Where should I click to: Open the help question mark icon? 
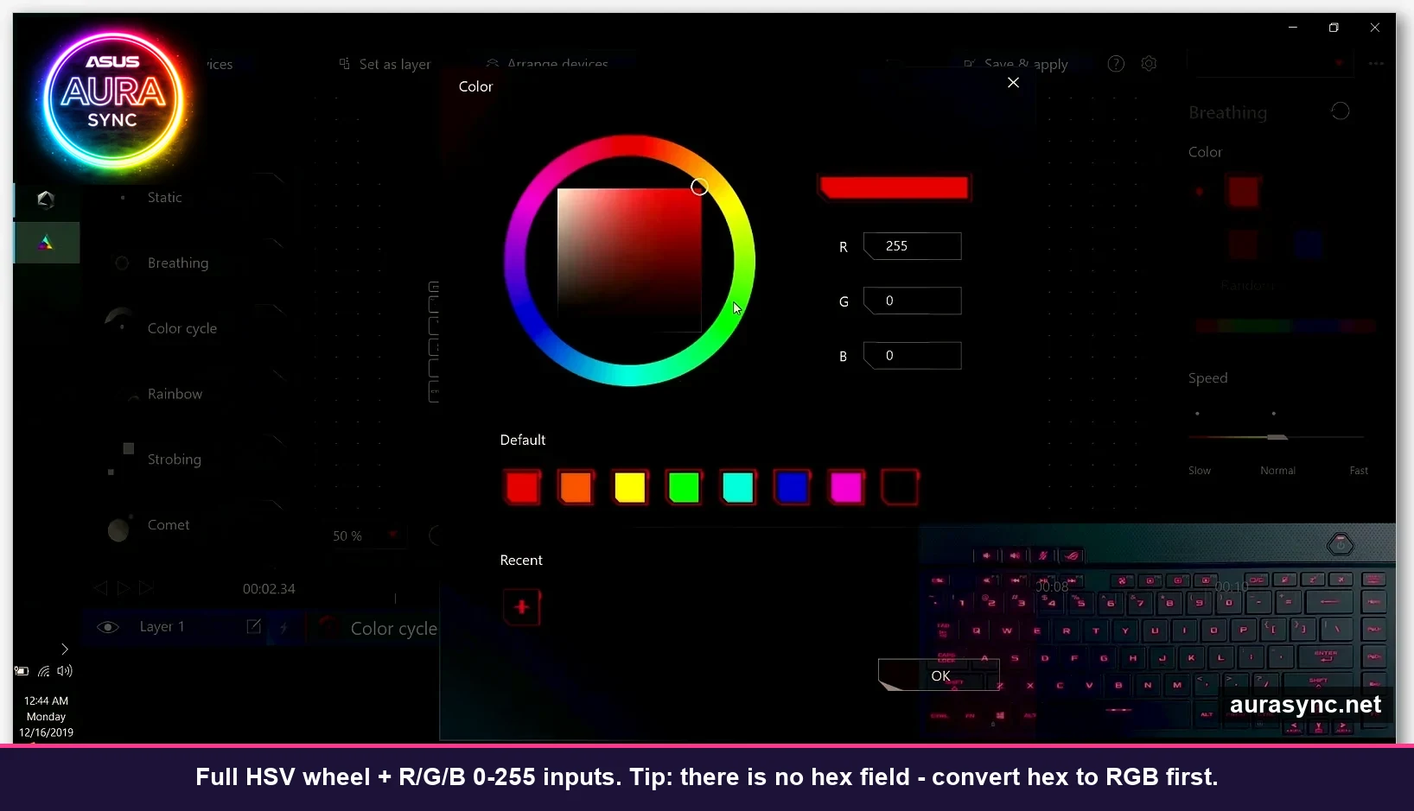tap(1116, 63)
